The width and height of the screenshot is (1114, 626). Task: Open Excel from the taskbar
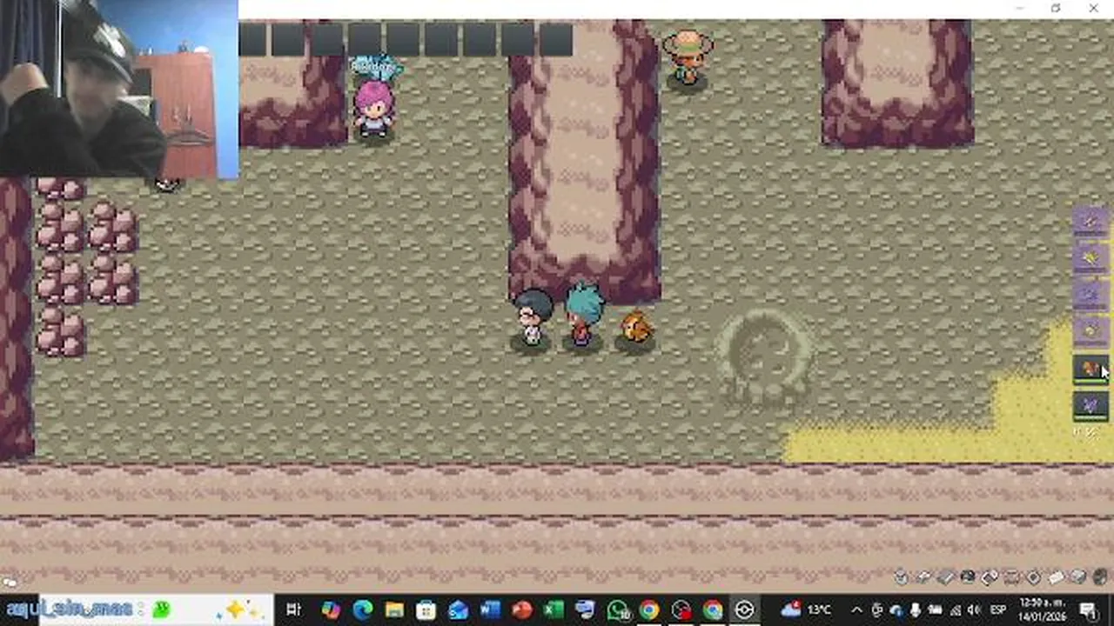554,609
